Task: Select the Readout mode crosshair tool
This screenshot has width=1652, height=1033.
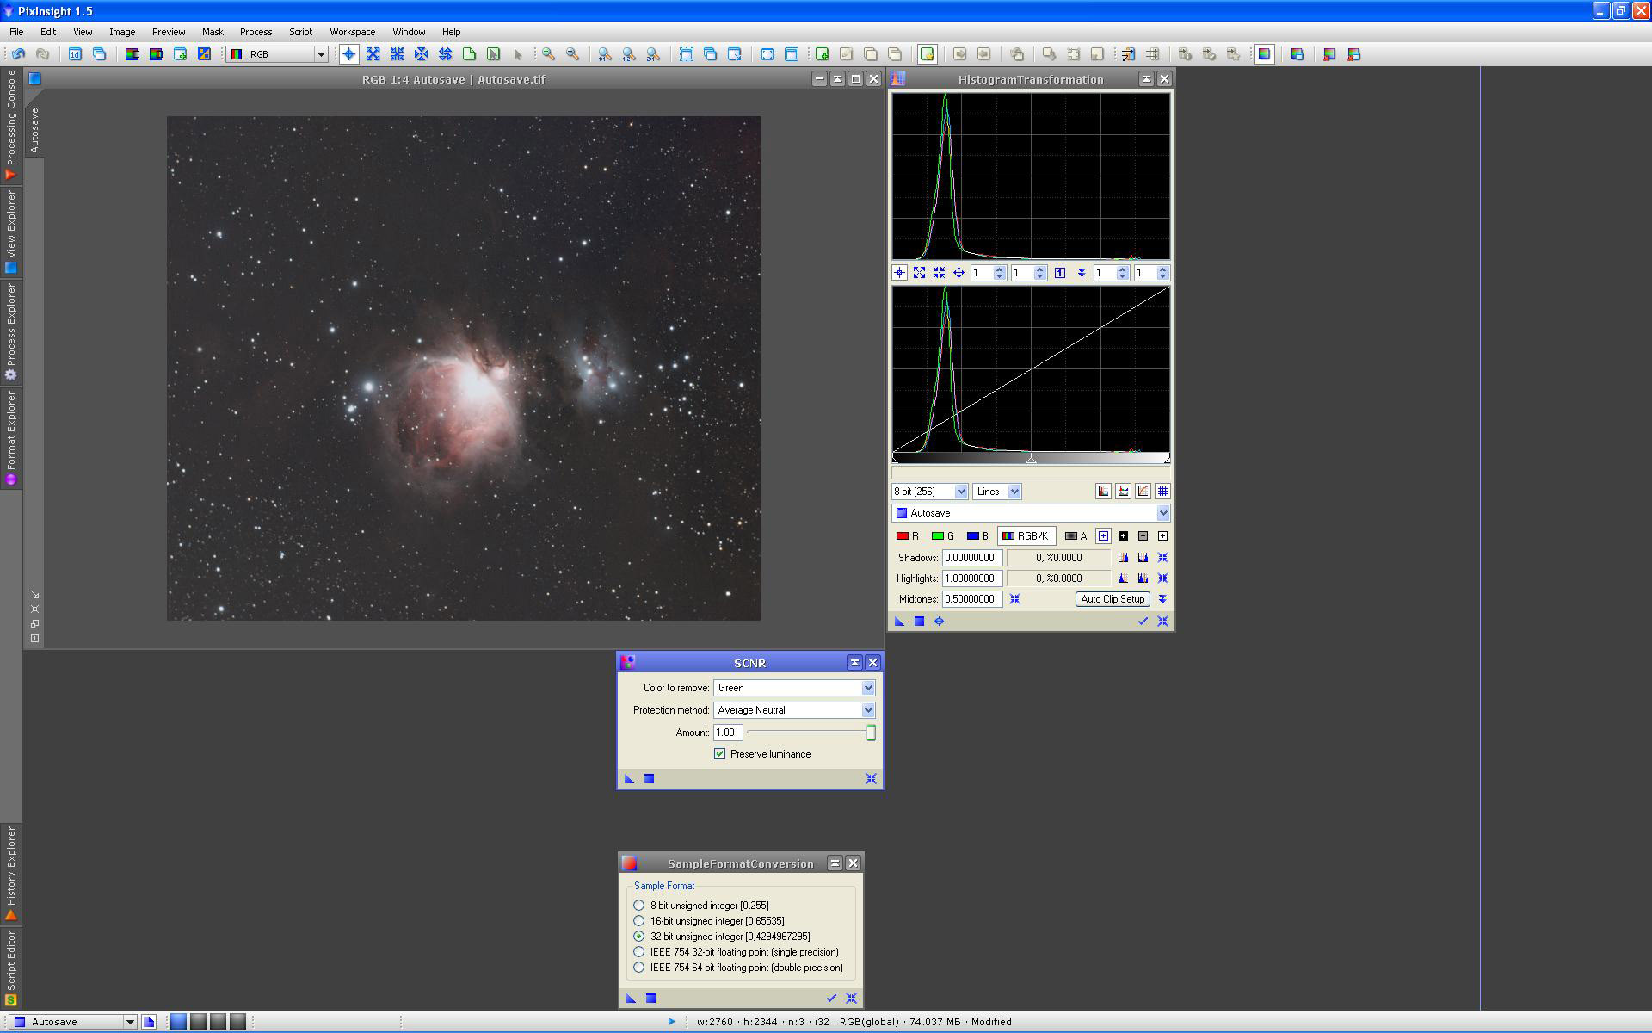Action: pos(348,54)
